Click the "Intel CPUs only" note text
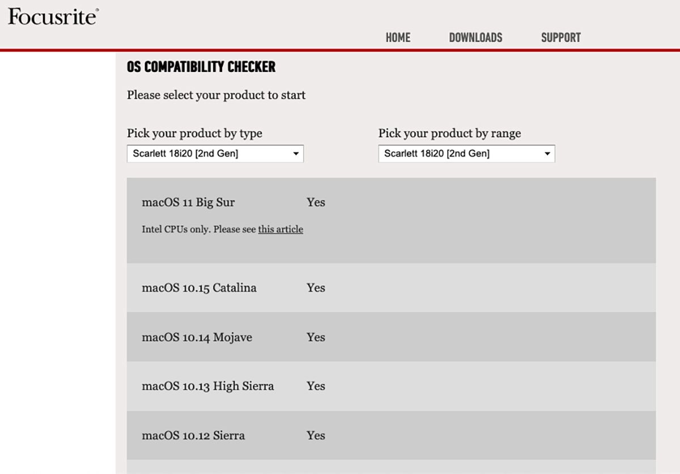680x474 pixels. point(198,229)
